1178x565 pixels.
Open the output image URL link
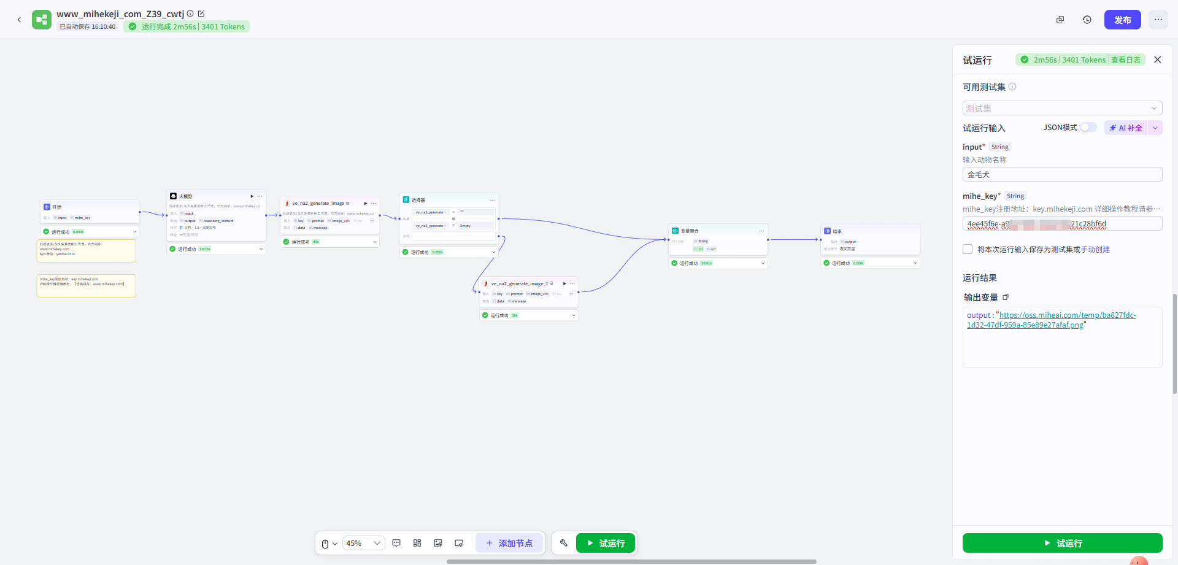tap(1051, 320)
